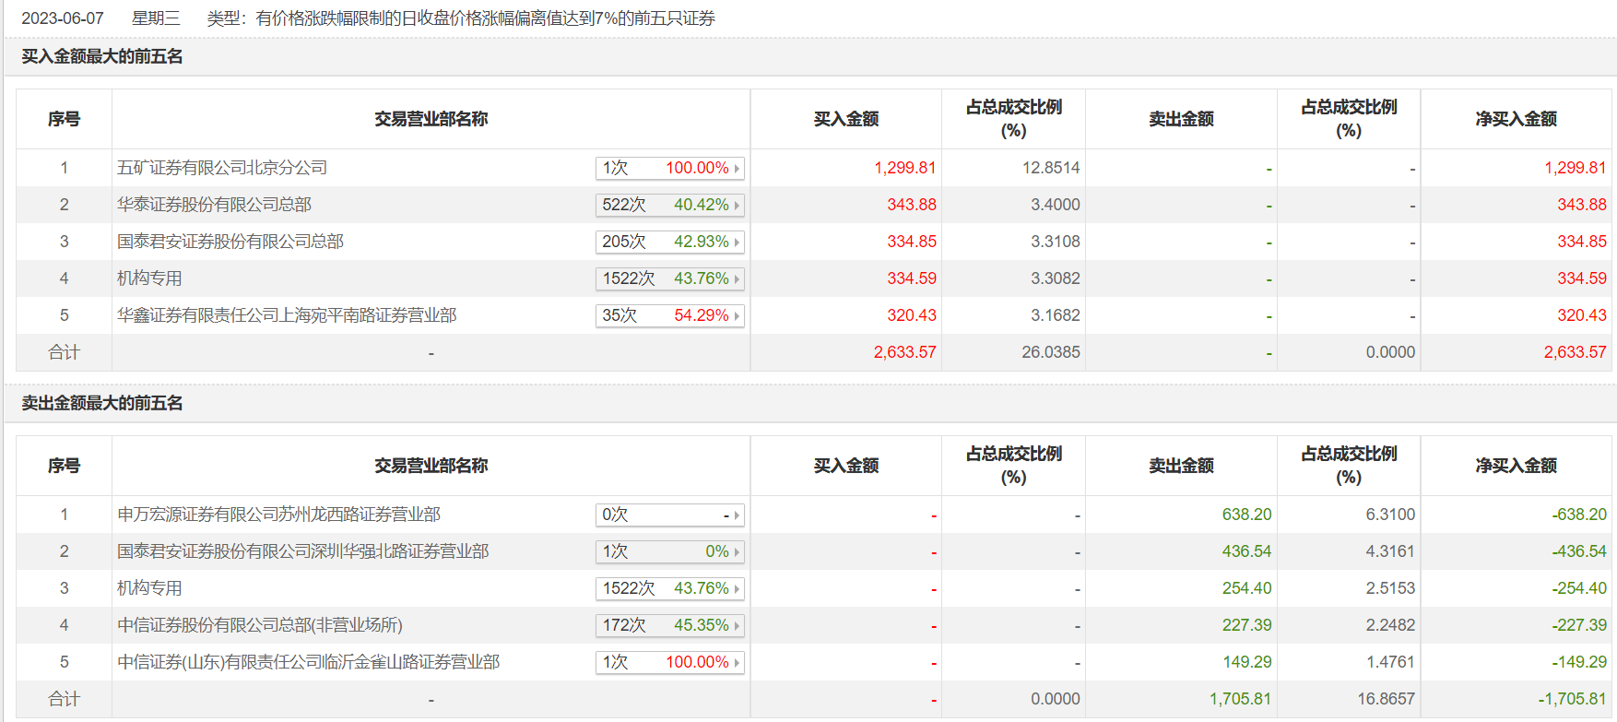Viewport: 1617px width, 722px height.
Task: Click 机构专用 in the sell top-five table
Action: coord(149,588)
